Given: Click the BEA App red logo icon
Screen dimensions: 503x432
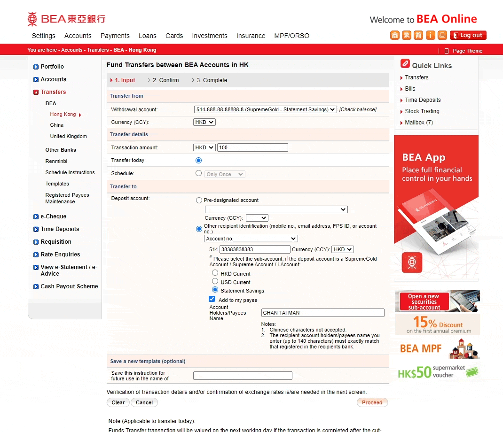Looking at the screenshot, I should [x=412, y=262].
